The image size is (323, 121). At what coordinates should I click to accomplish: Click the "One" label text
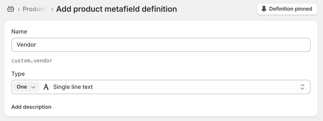click(x=22, y=87)
